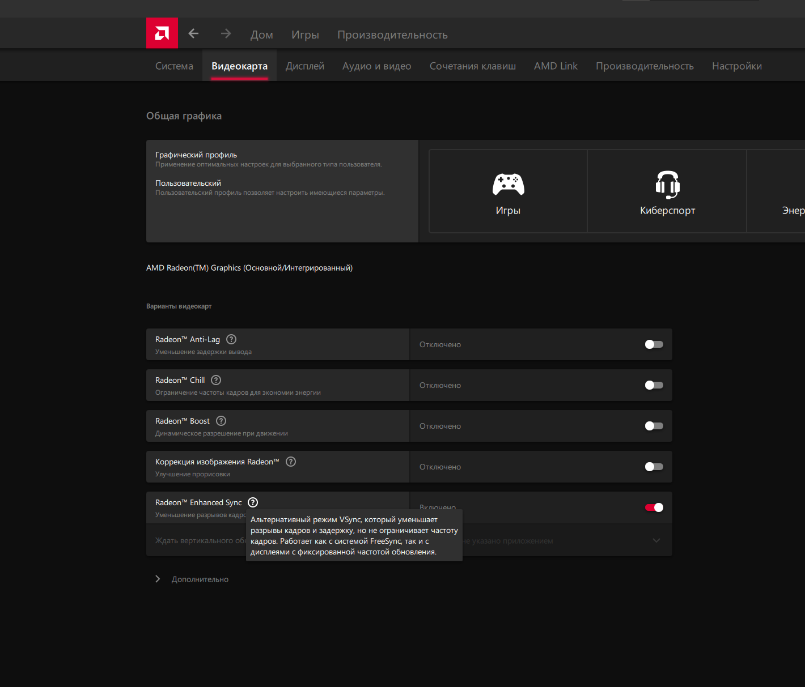Switch on Коррекция изображения Radeon
Image resolution: width=805 pixels, height=687 pixels.
point(654,467)
